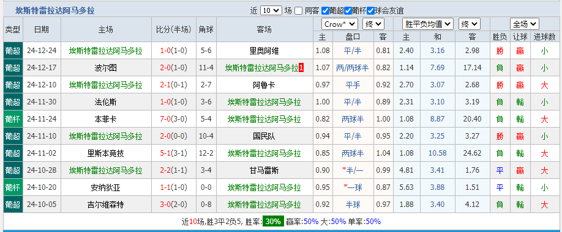Open home team 吉尔维森特
562x232 pixels.
(106, 205)
